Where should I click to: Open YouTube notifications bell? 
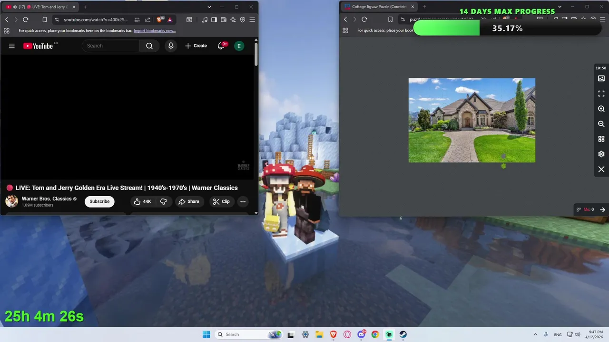[221, 46]
